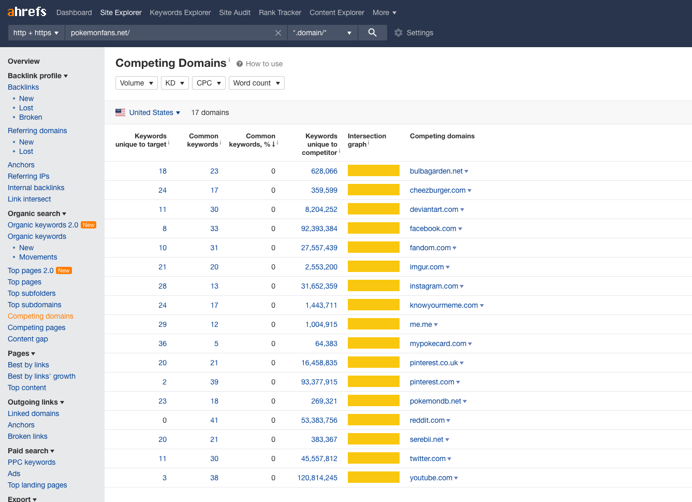Click the How to use question mark icon
692x502 pixels.
(x=240, y=64)
